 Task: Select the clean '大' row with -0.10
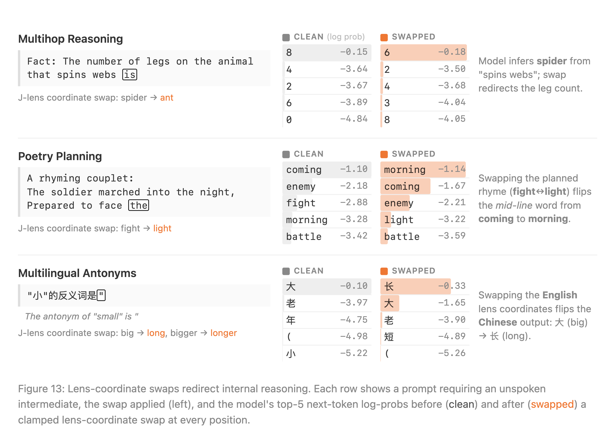(327, 287)
